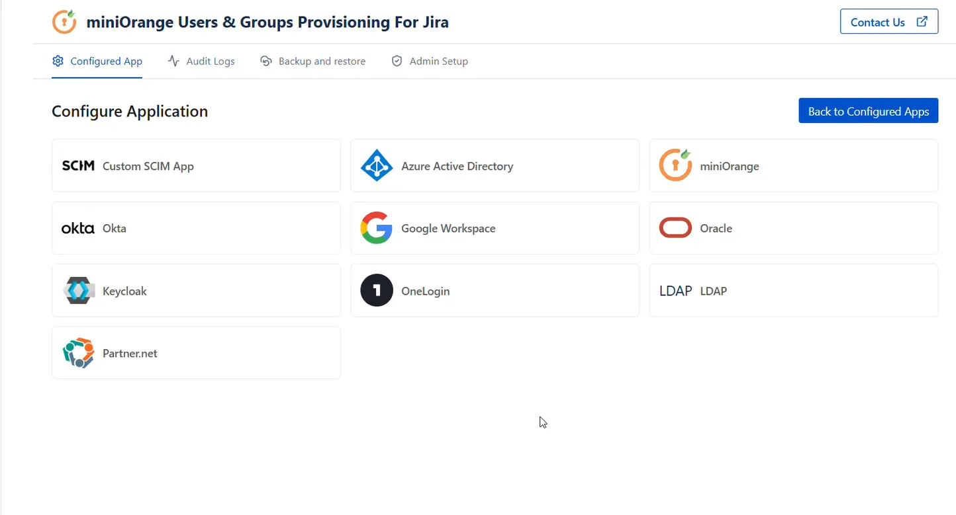956x515 pixels.
Task: Click the miniOrange logo in the header
Action: pos(65,22)
